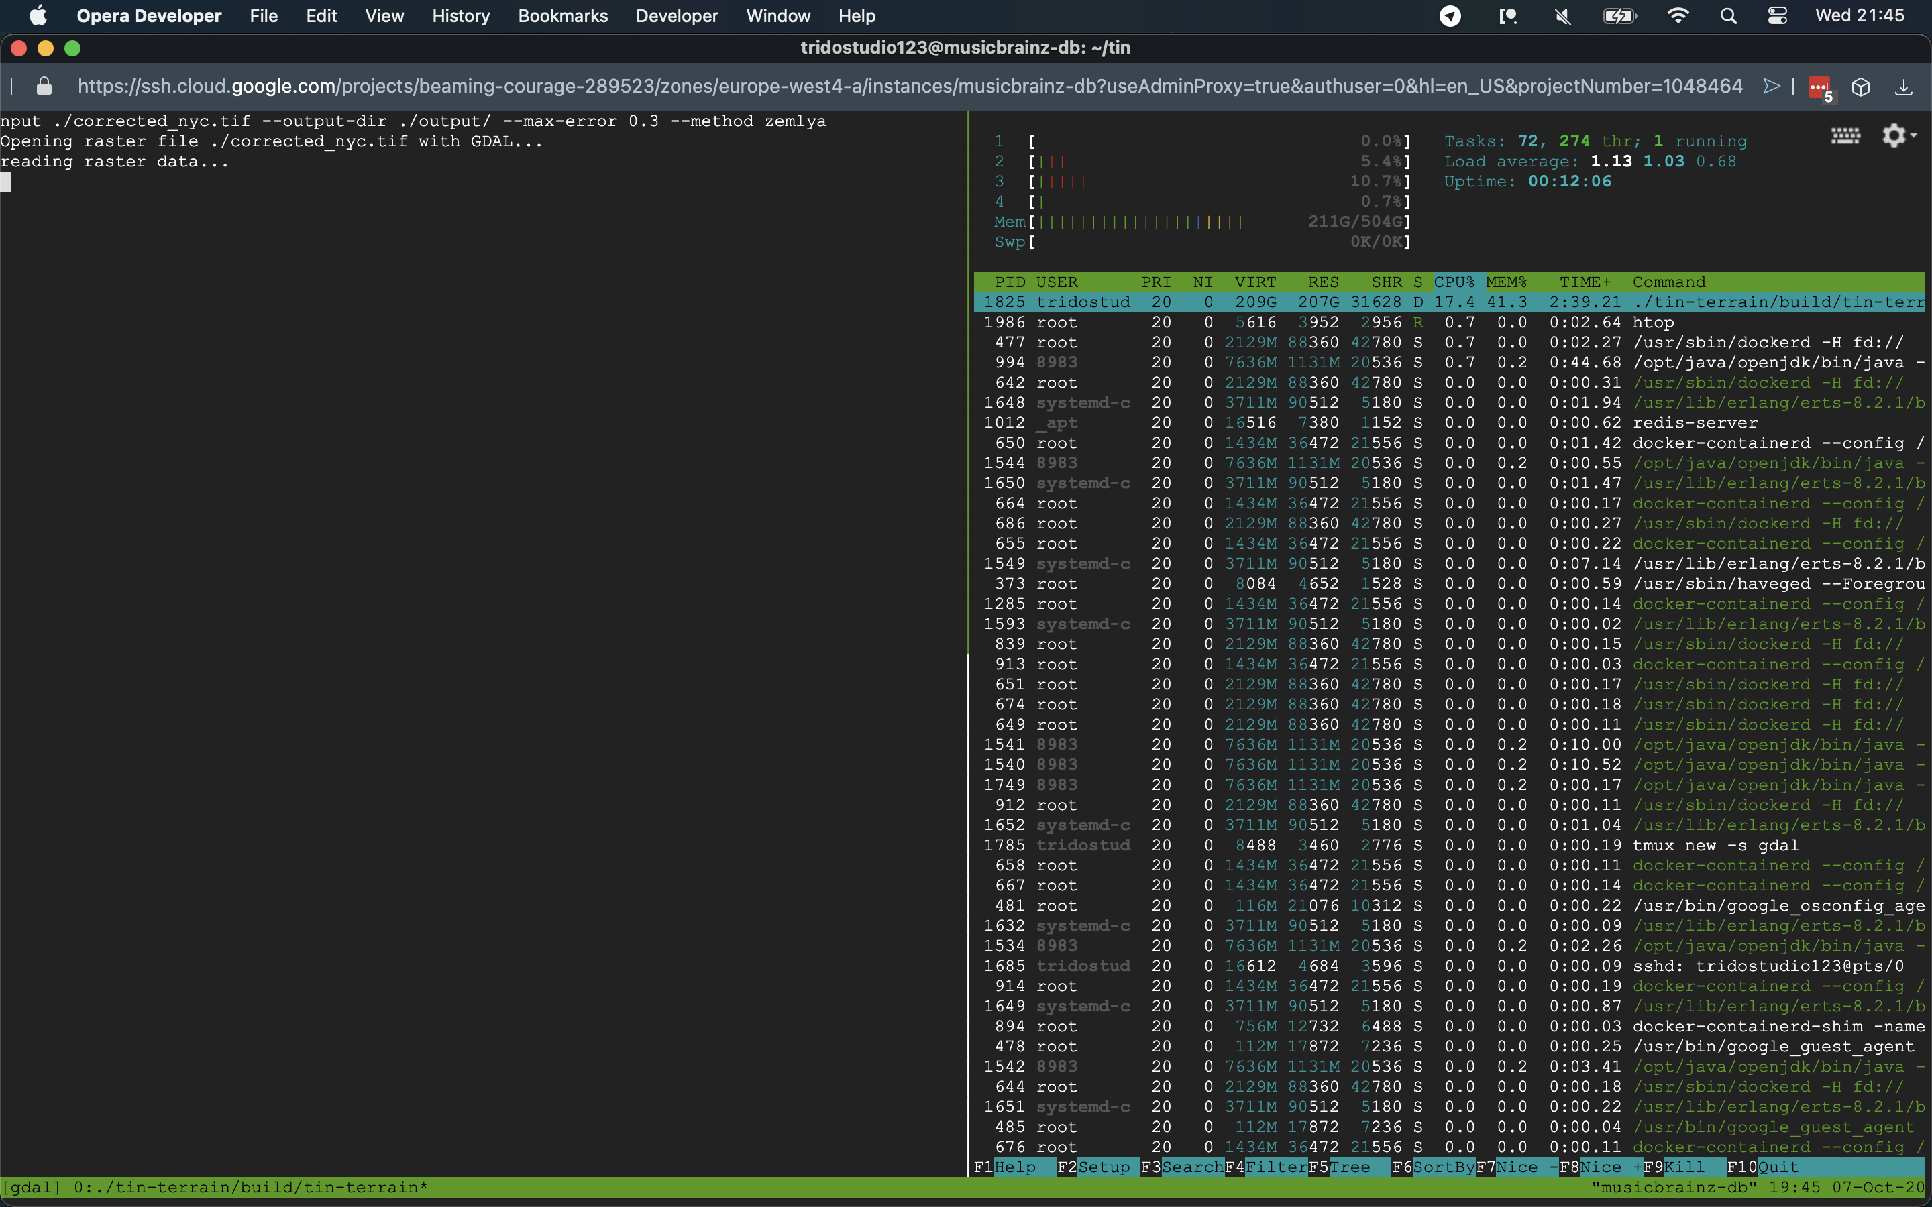Open the Bookmarks menu
Image resolution: width=1932 pixels, height=1207 pixels.
coord(562,16)
